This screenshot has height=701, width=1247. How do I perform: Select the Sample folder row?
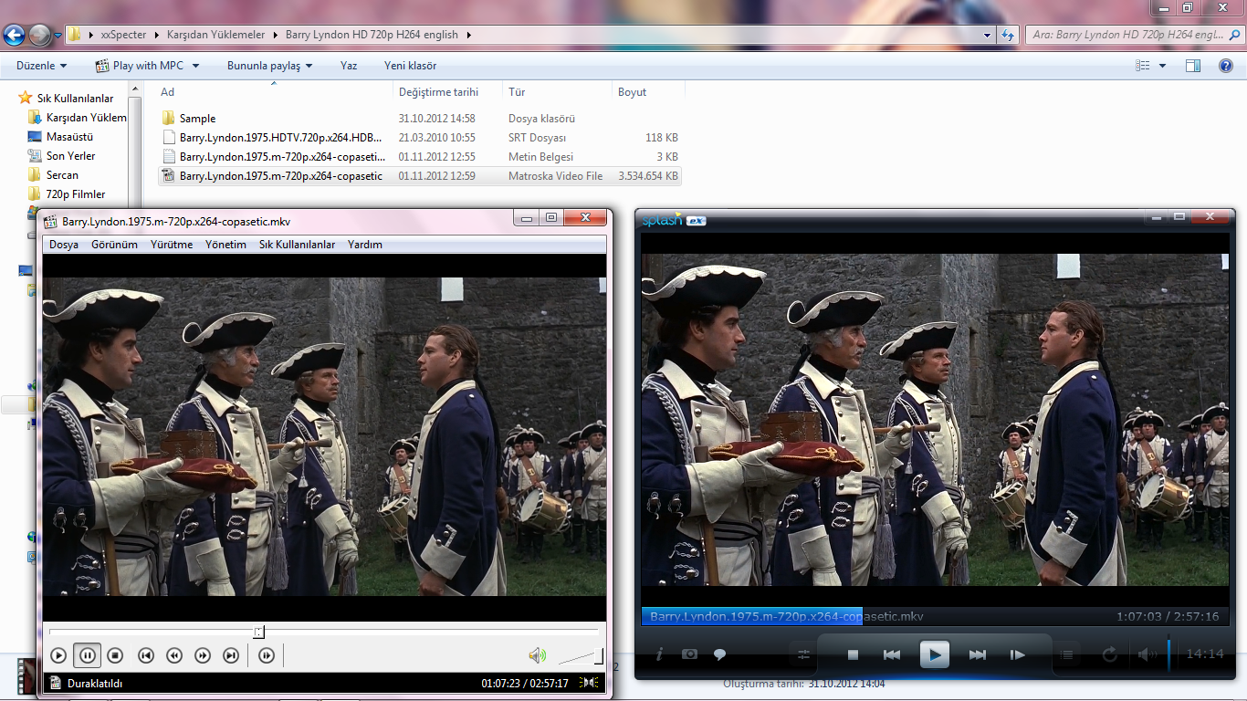(420, 119)
